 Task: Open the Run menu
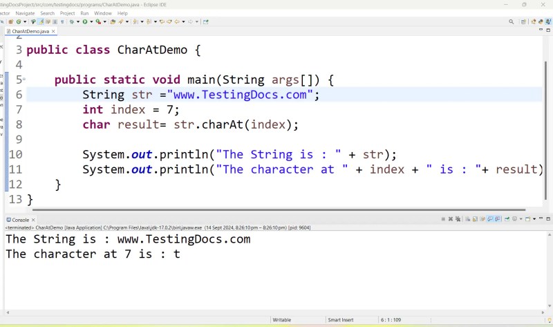point(84,13)
